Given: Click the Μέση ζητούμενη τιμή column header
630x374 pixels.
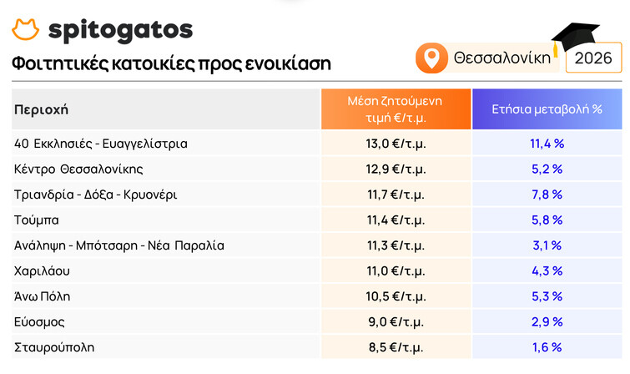Looking at the screenshot, I should (396, 109).
